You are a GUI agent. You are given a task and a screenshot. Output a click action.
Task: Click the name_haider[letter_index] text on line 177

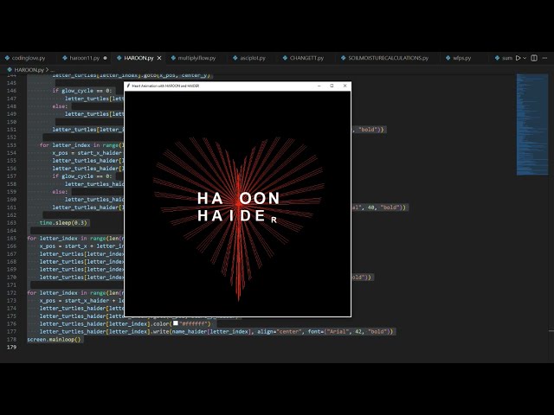click(x=211, y=331)
